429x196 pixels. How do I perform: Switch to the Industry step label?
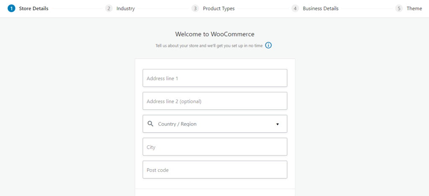(x=126, y=8)
